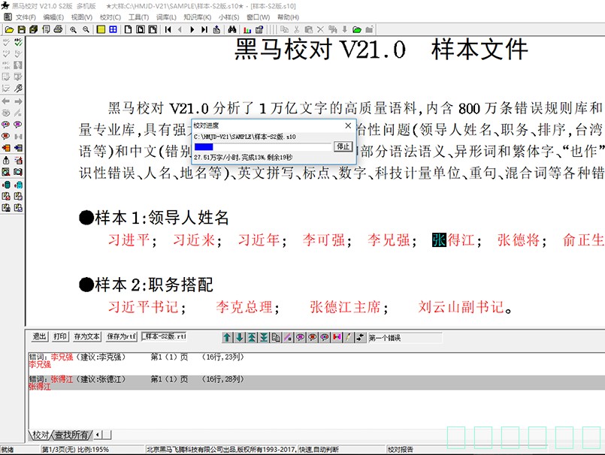This screenshot has width=605, height=455.
Task: Click the tab scroll left arrow at bottom
Action: tap(97, 435)
